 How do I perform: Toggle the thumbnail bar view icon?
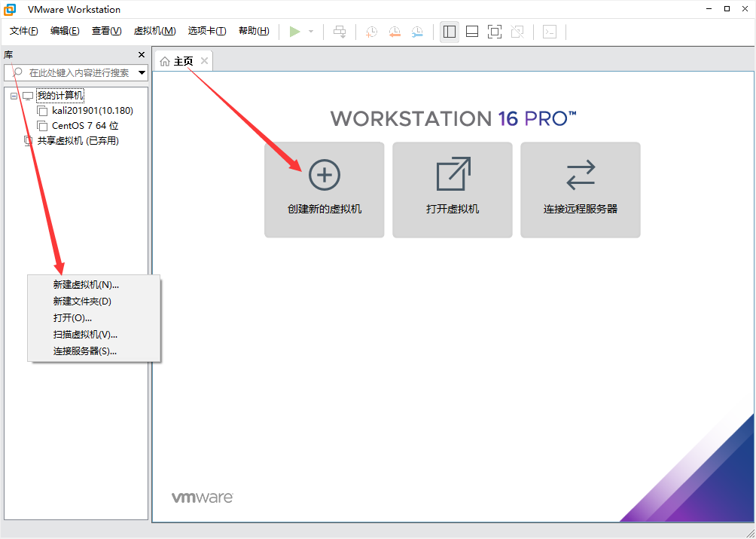tap(472, 32)
